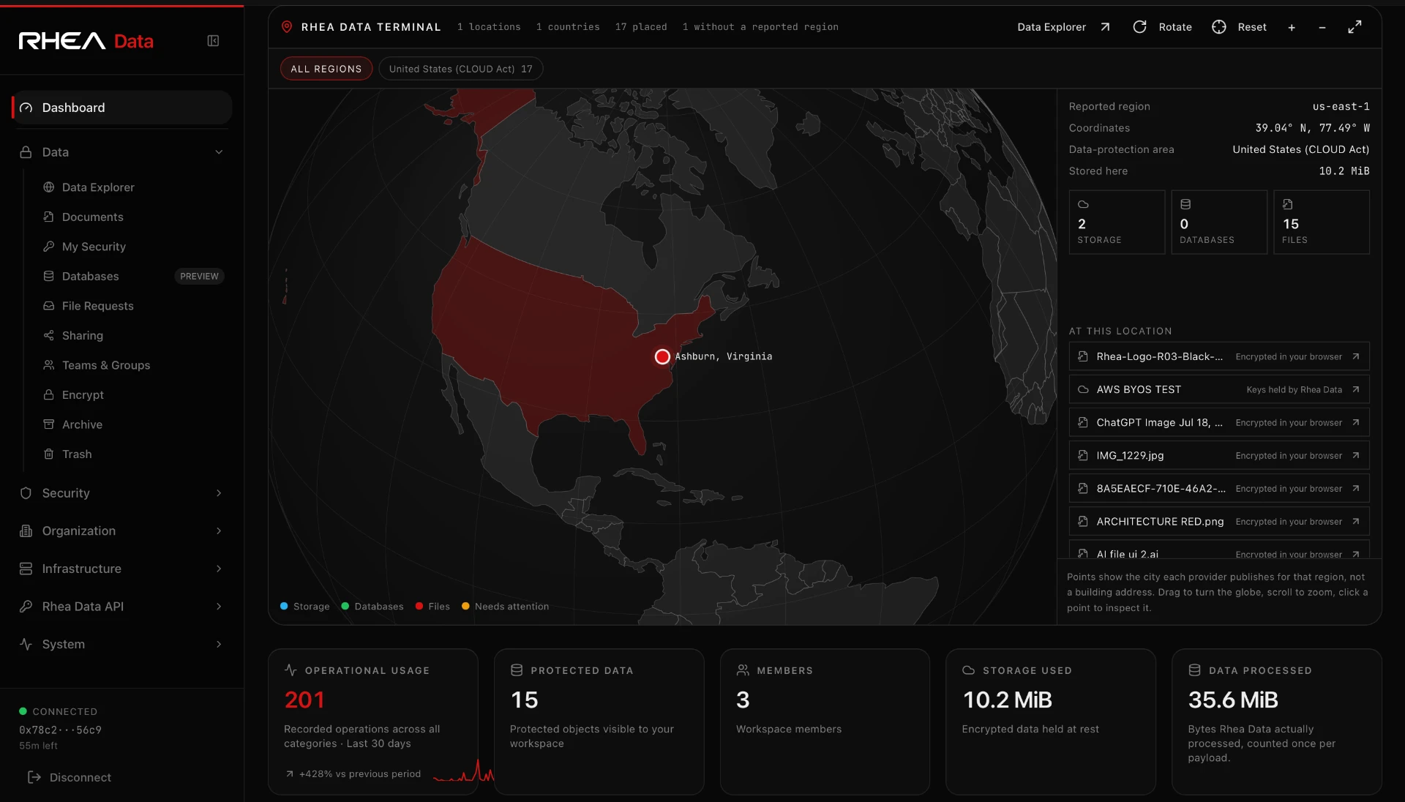Open the Rhea-Logo-R03-Black file row

[1219, 356]
